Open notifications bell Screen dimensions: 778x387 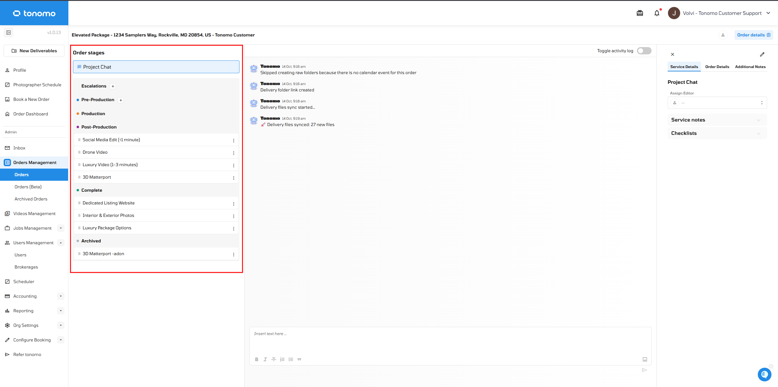[x=657, y=13]
